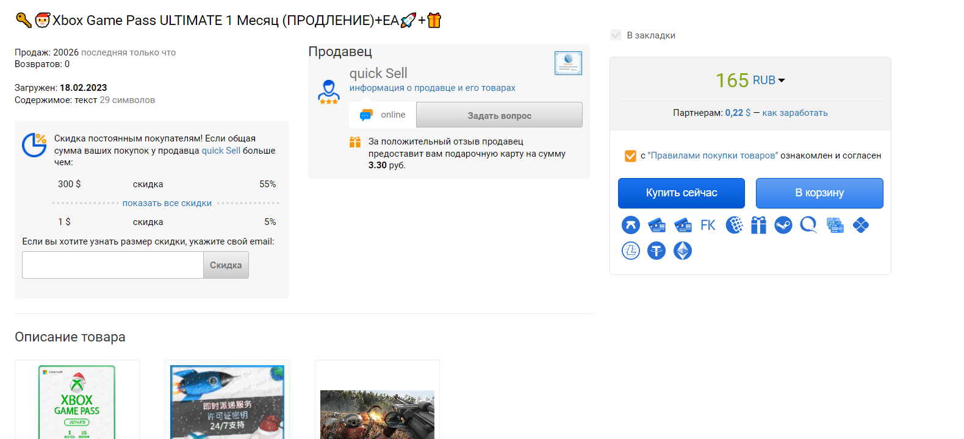Open the game screenshot thumbnail

[x=377, y=415]
